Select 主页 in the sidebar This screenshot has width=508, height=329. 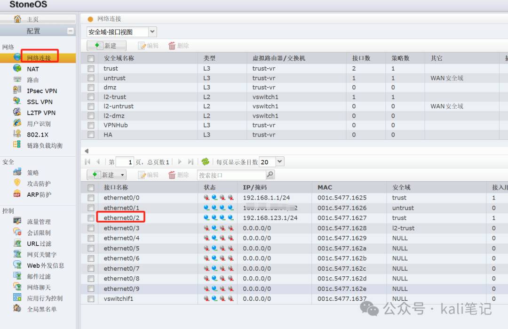33,19
